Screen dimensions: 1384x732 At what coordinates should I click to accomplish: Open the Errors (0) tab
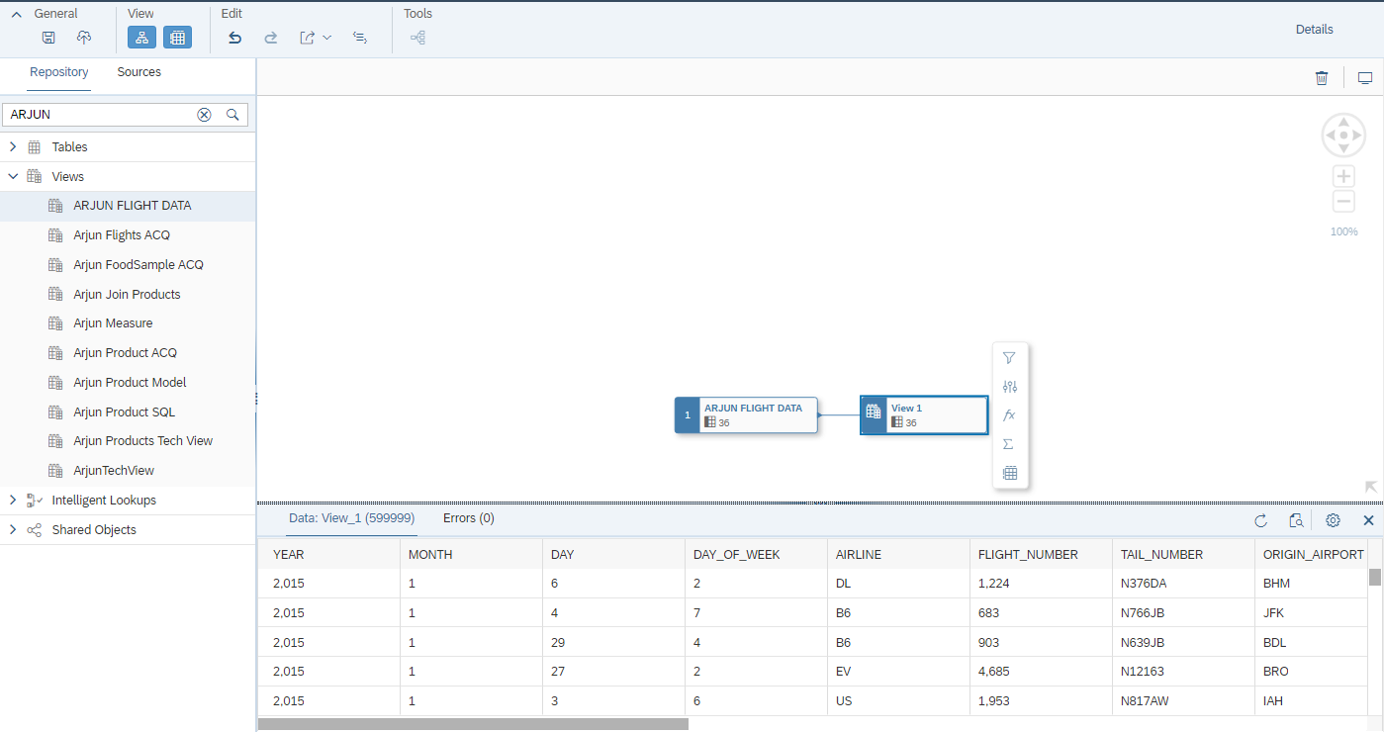(468, 517)
